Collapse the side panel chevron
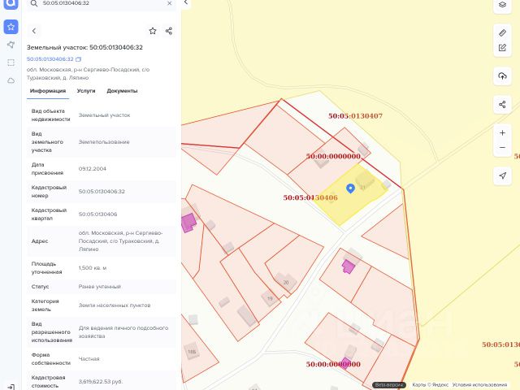Image resolution: width=520 pixels, height=390 pixels. coord(186,2)
